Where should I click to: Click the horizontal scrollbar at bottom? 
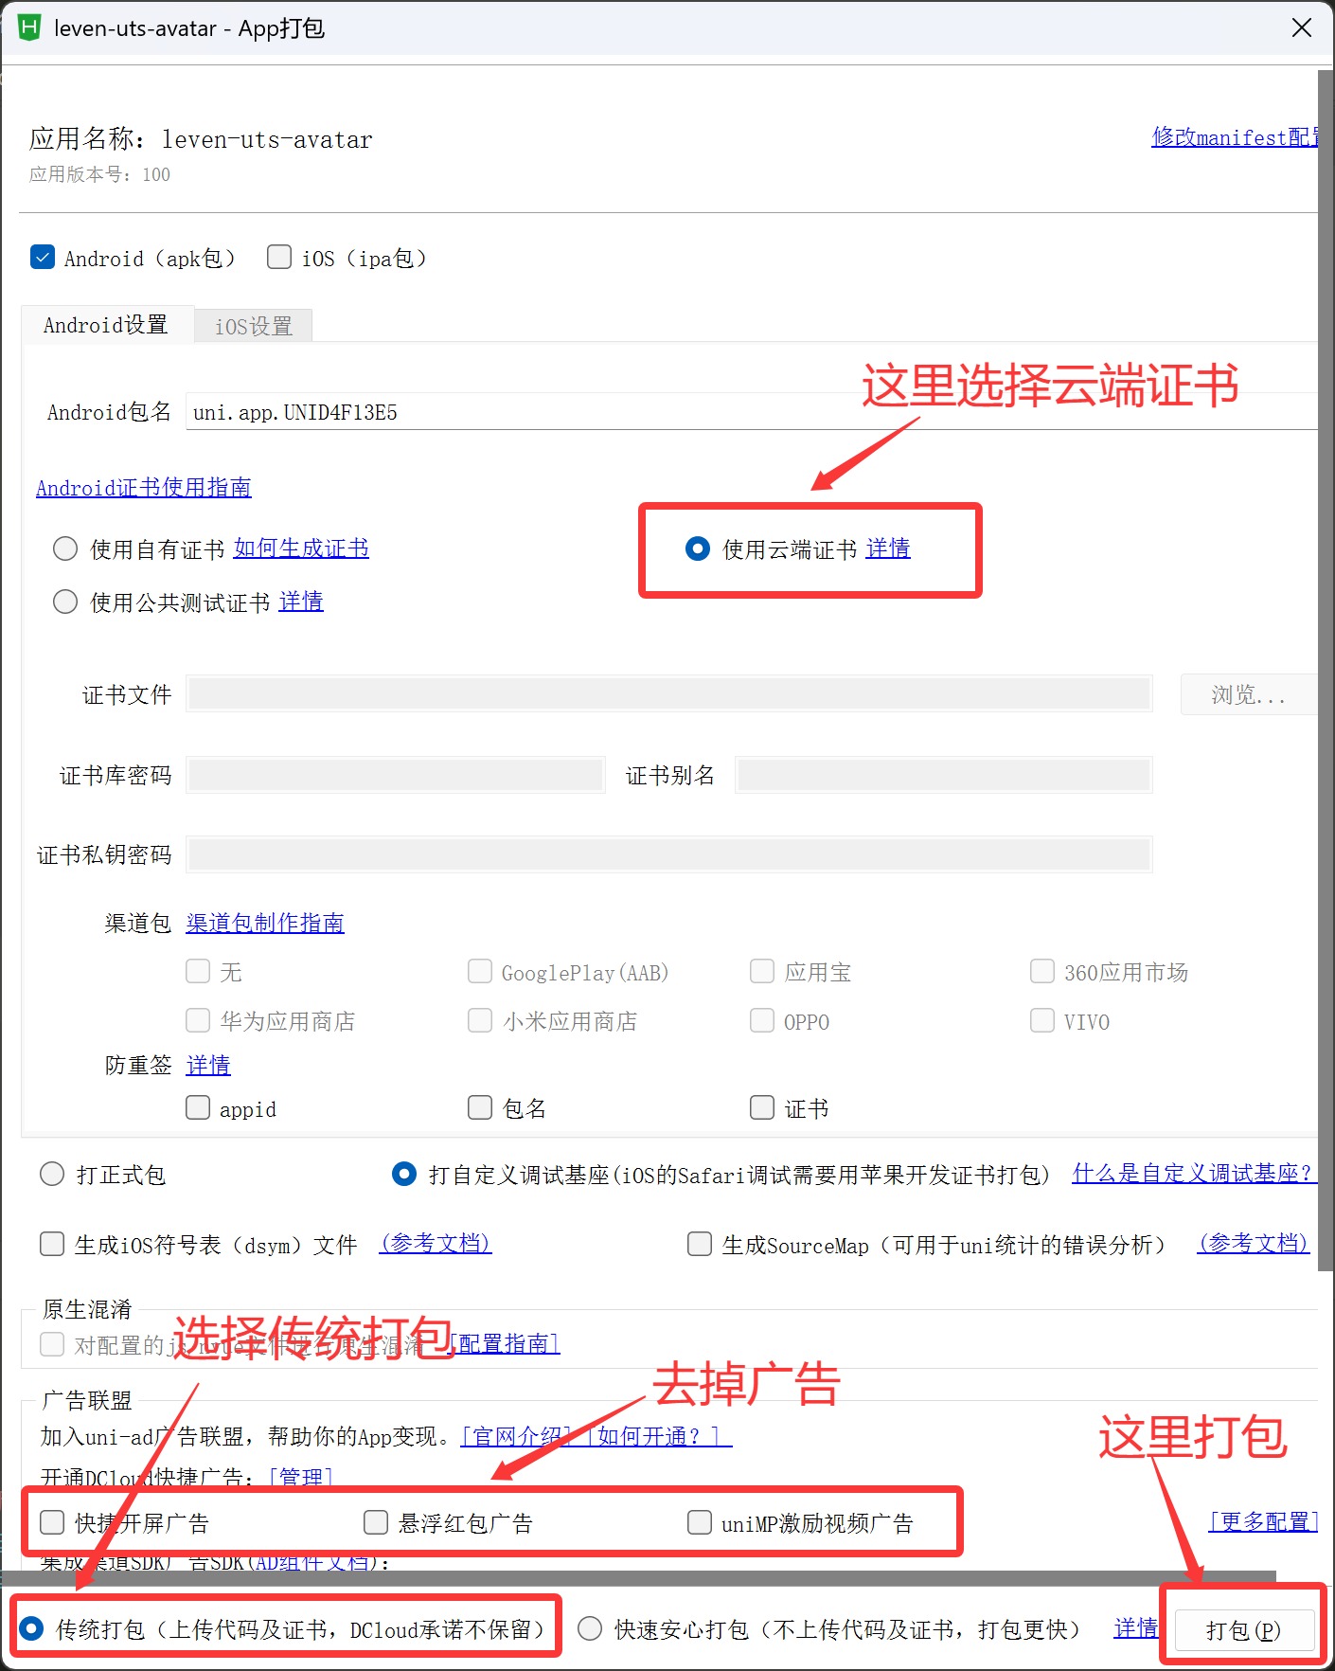pos(638,1578)
